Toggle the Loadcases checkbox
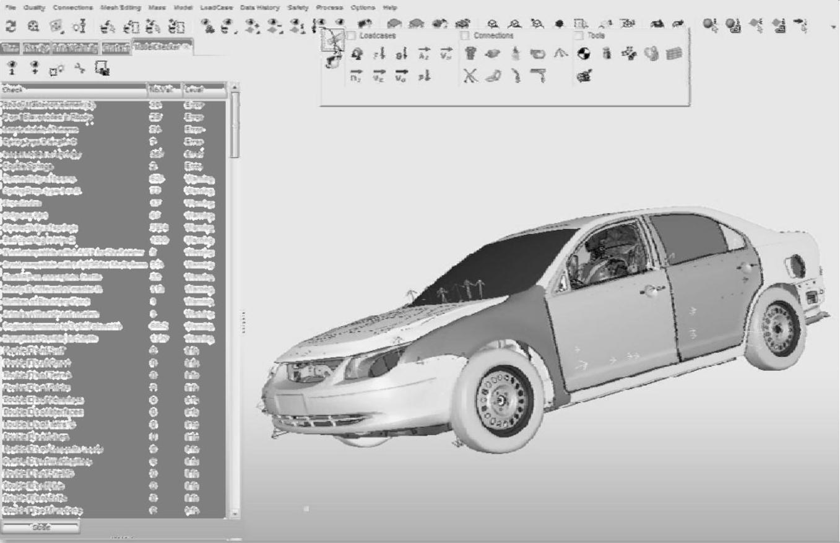840x543 pixels. (x=352, y=36)
